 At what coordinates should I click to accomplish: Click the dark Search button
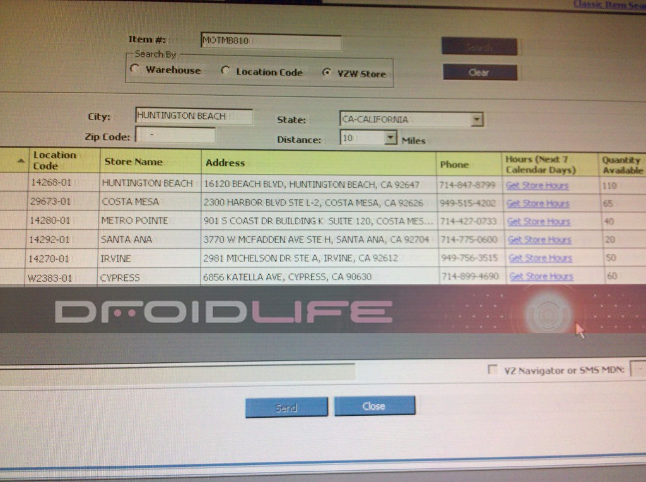coord(479,47)
